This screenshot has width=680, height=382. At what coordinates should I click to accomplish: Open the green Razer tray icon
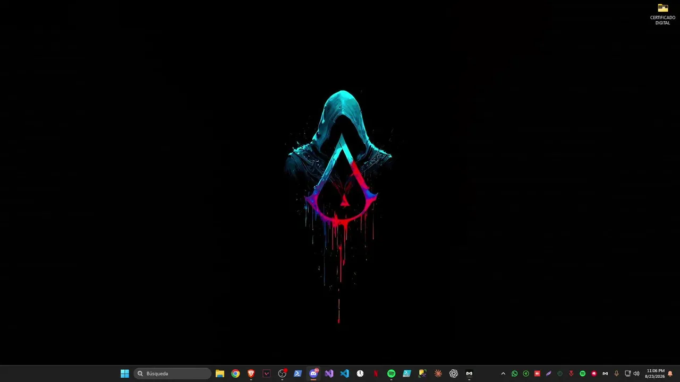tap(526, 374)
